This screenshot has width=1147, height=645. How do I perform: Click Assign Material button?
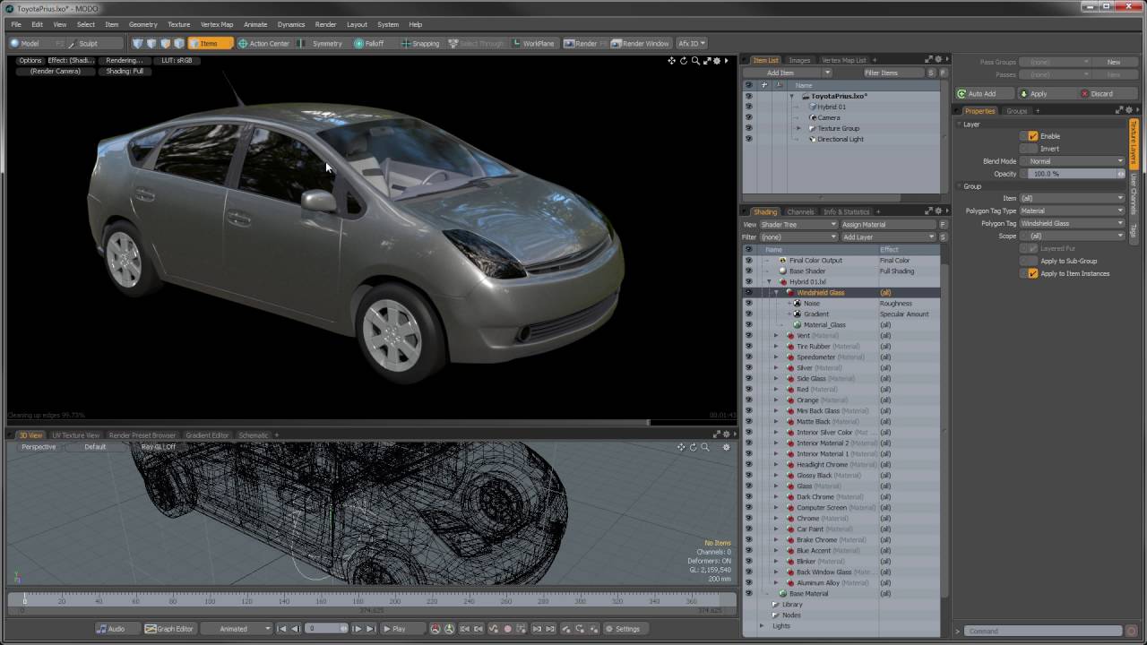(888, 225)
